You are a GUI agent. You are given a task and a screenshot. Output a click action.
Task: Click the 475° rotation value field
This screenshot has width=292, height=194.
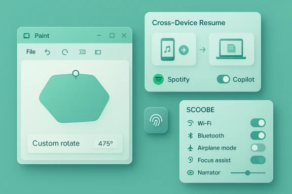tap(105, 143)
